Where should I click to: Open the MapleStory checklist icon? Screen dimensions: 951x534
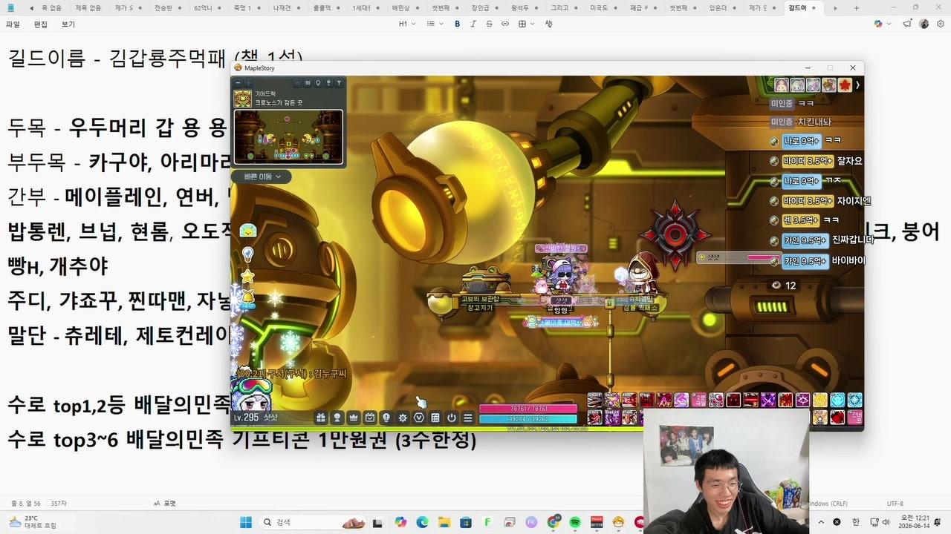435,418
